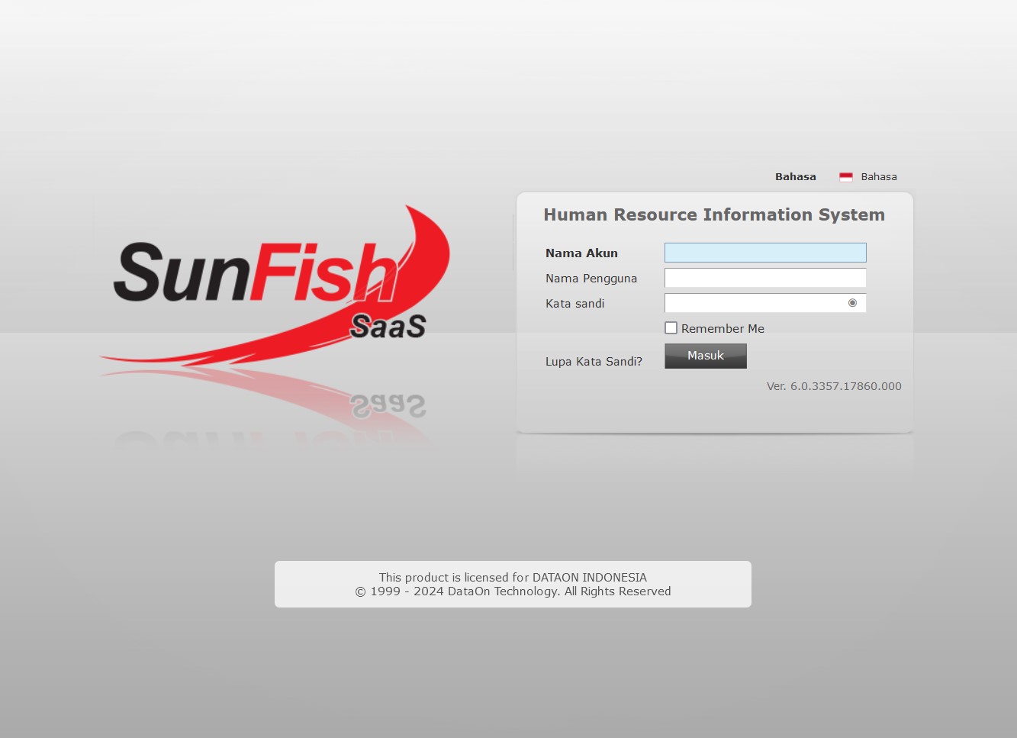The image size is (1017, 738).
Task: Click the DataOn Technology copyright line
Action: tap(513, 591)
